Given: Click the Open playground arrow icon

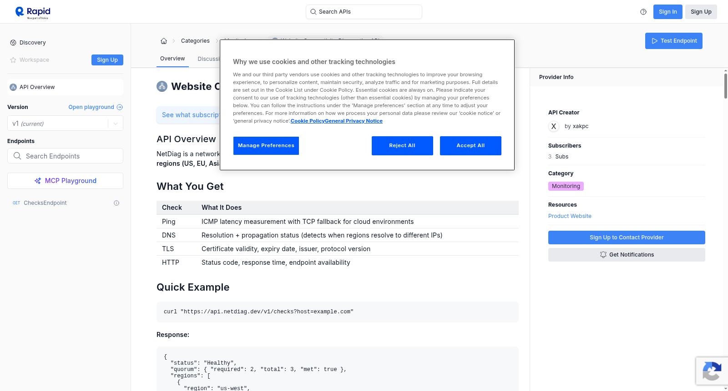Looking at the screenshot, I should tap(120, 107).
